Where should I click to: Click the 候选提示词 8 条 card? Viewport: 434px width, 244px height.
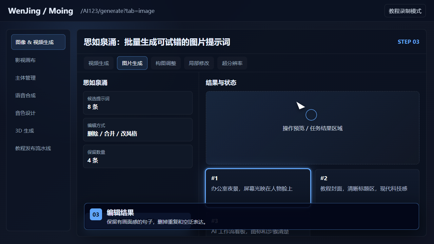138,103
